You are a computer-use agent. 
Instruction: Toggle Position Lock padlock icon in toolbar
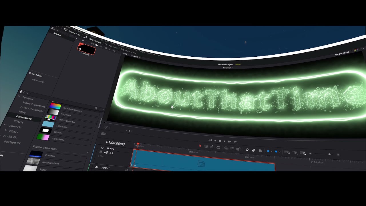pos(260,150)
